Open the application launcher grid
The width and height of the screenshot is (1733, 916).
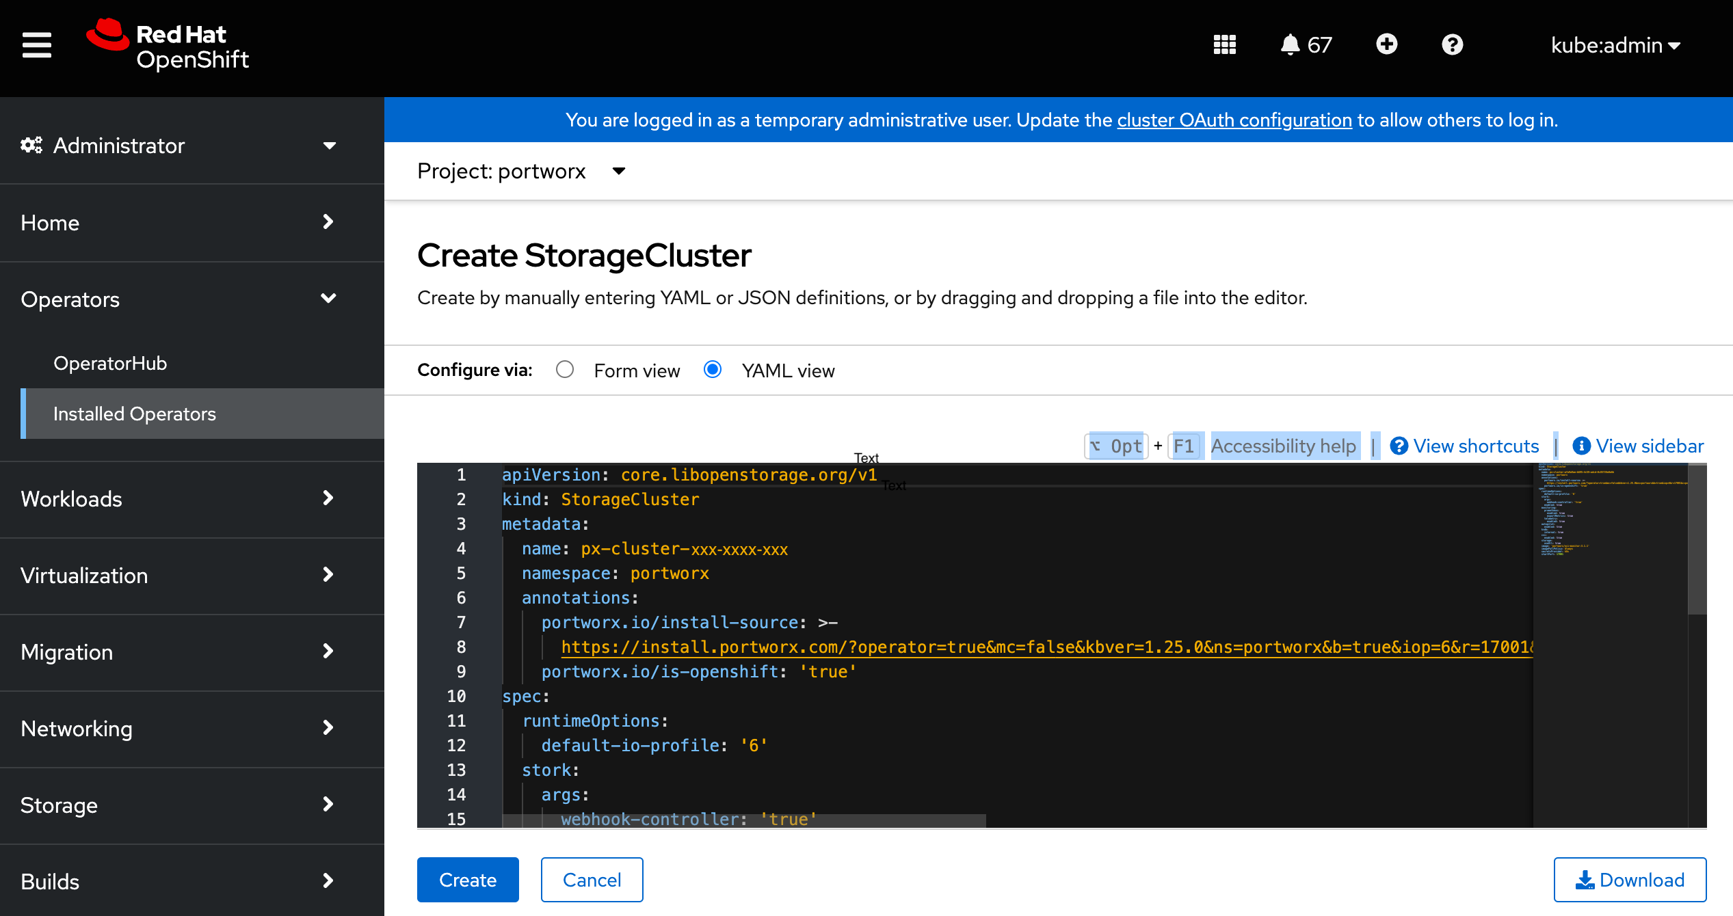pyautogui.click(x=1224, y=44)
